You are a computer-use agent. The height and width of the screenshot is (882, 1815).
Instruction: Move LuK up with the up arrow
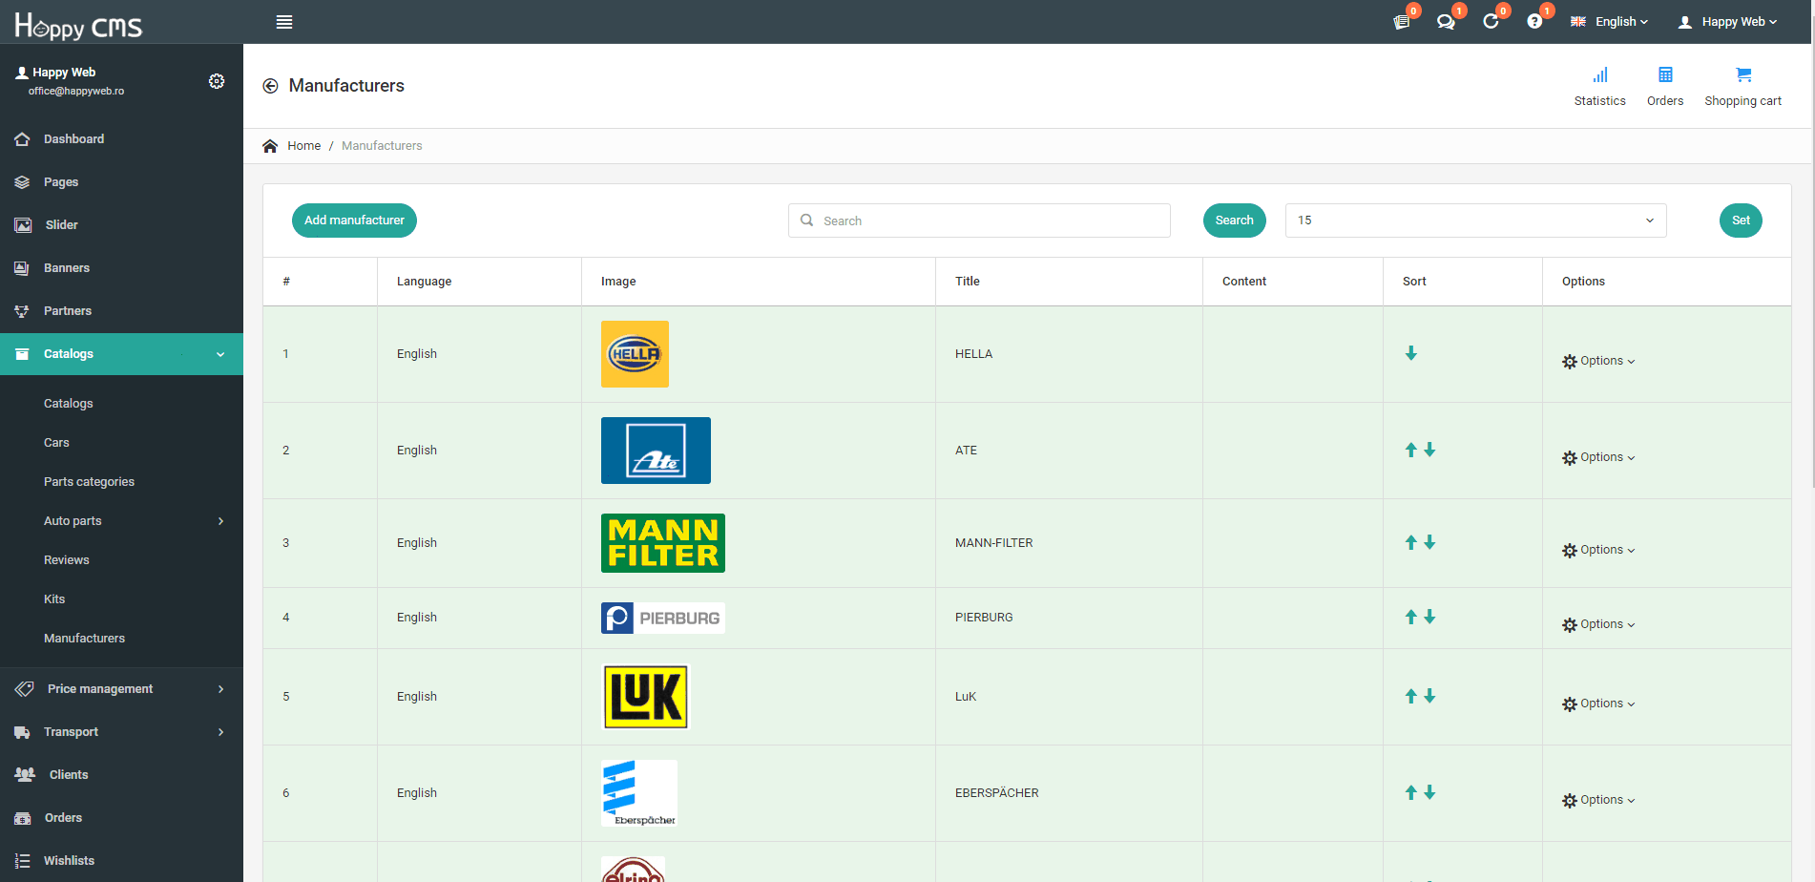[x=1411, y=696]
